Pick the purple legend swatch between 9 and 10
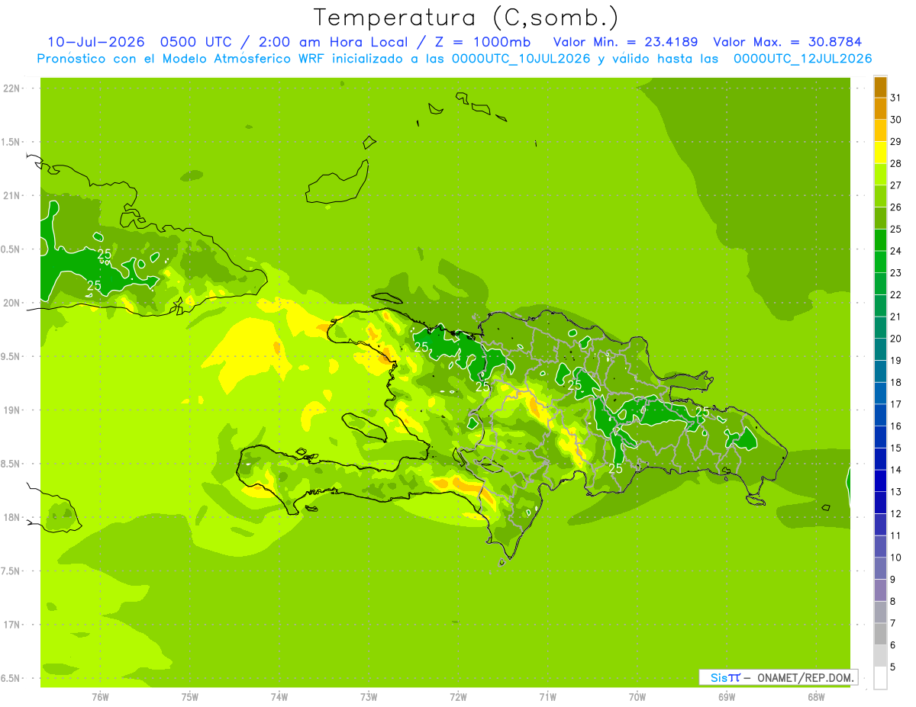The image size is (916, 707). (x=880, y=568)
